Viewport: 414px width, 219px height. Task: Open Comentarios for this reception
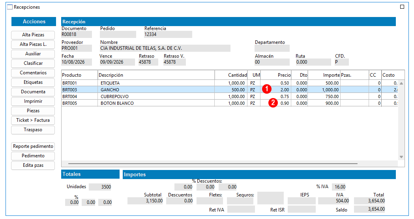(33, 73)
